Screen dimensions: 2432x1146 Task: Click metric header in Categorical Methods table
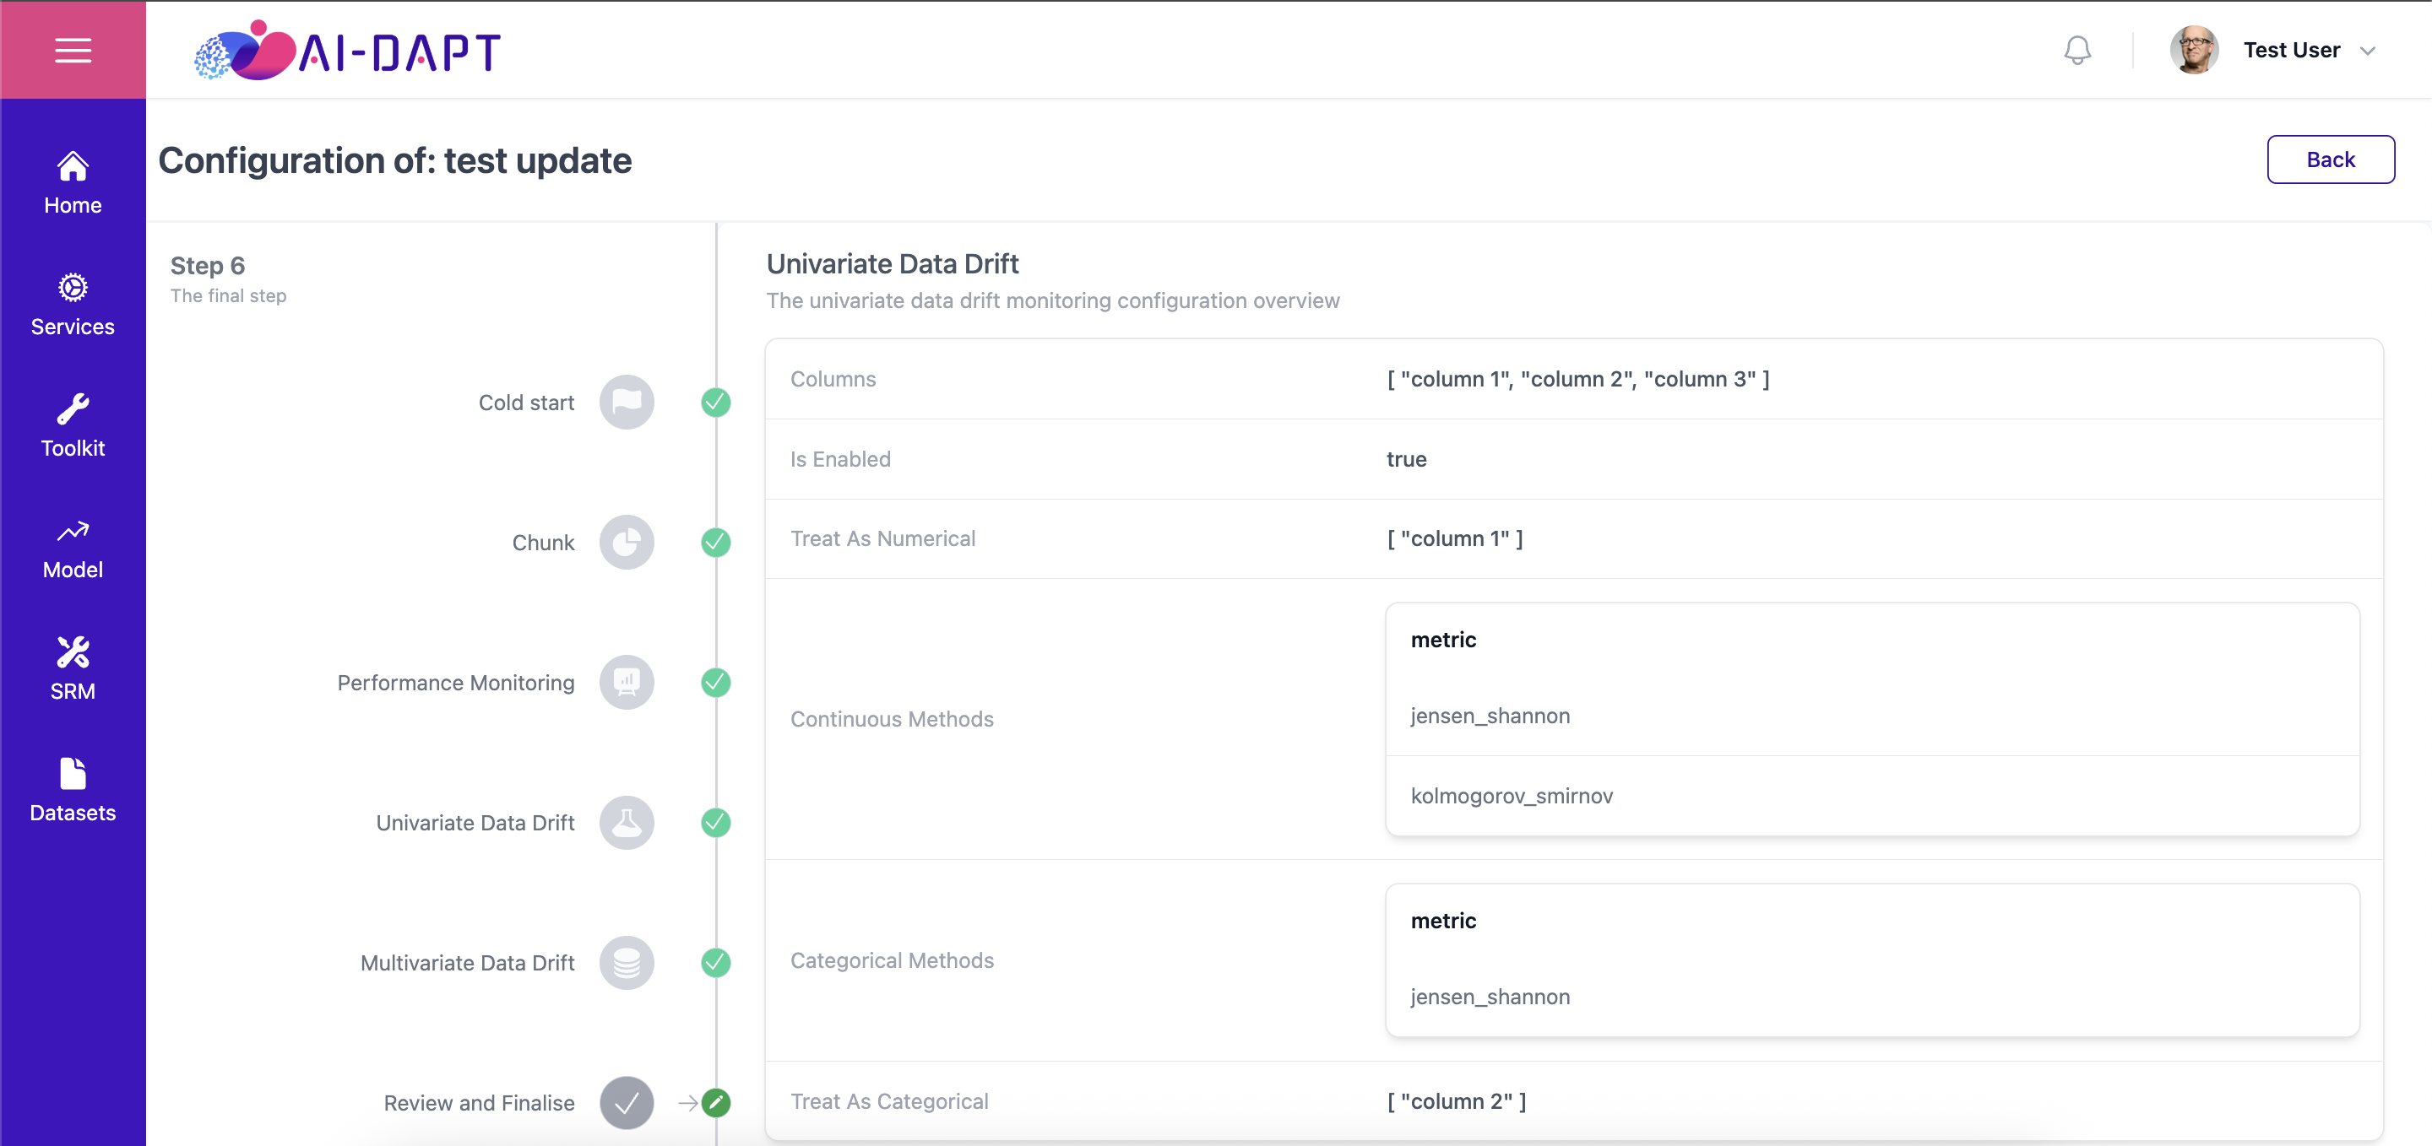(1443, 921)
